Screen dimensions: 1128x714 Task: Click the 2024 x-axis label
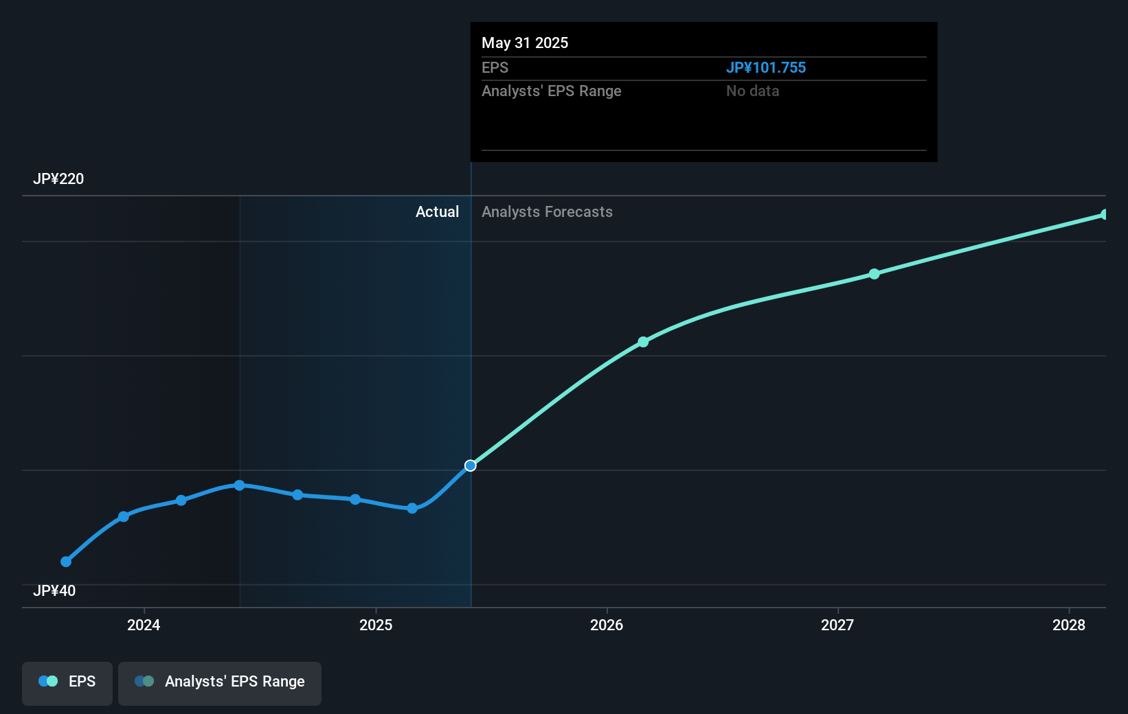(144, 625)
